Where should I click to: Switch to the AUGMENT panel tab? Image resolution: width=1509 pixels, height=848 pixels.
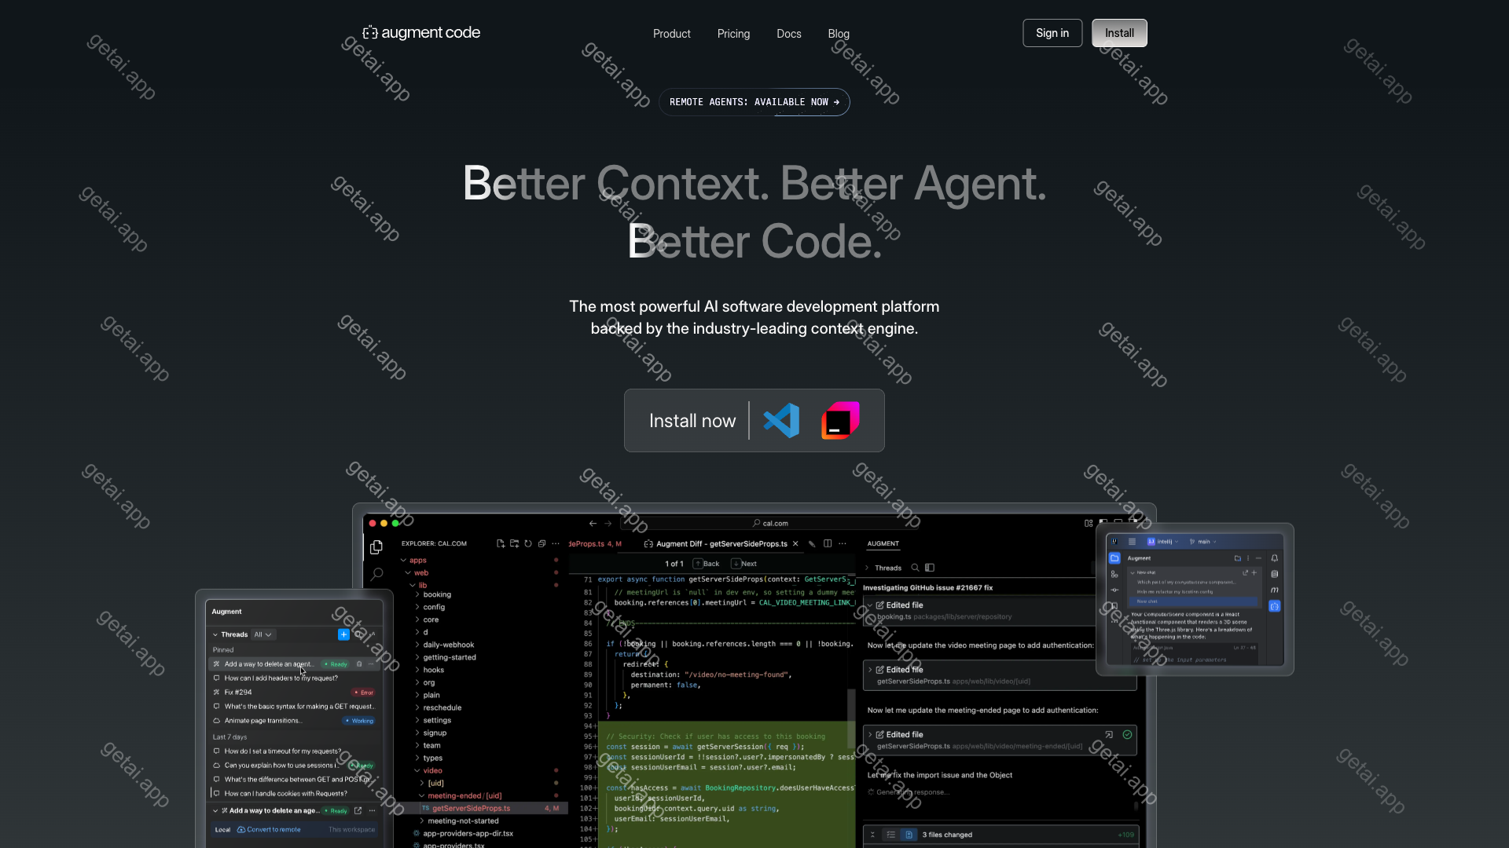(x=883, y=543)
